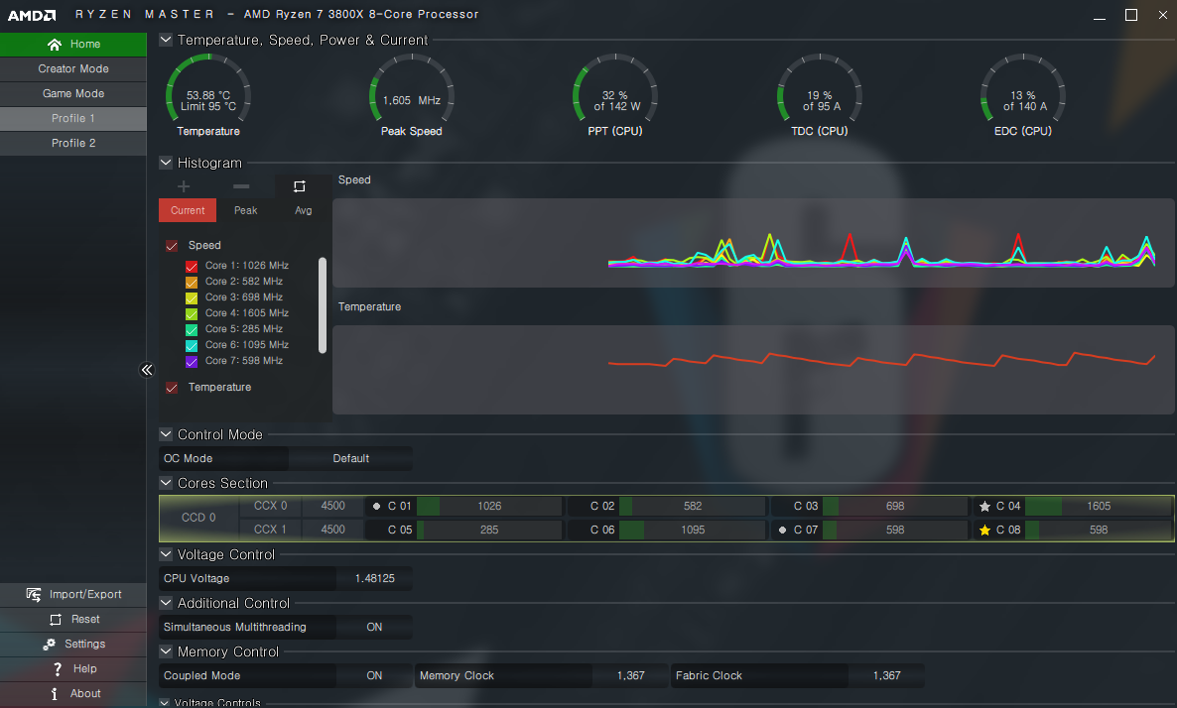
Task: Open the Home tab
Action: [x=73, y=45]
